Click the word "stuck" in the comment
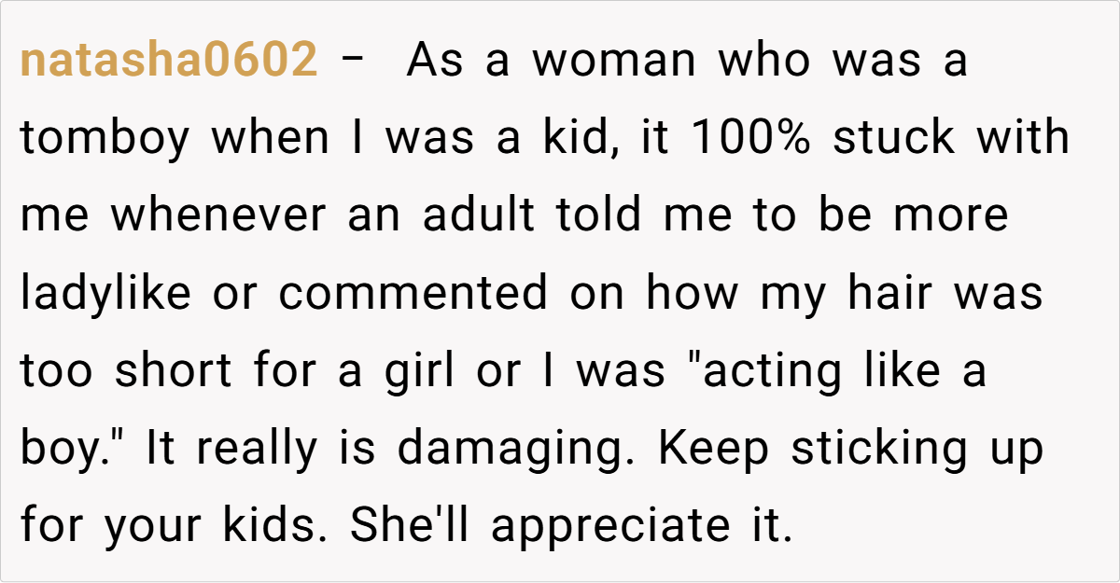The width and height of the screenshot is (1120, 583). [894, 139]
